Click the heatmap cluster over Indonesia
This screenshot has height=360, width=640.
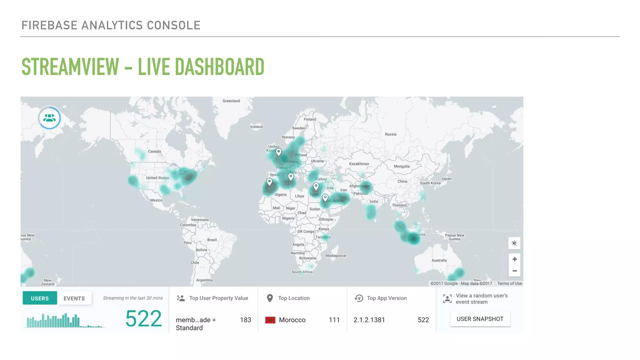click(x=413, y=239)
